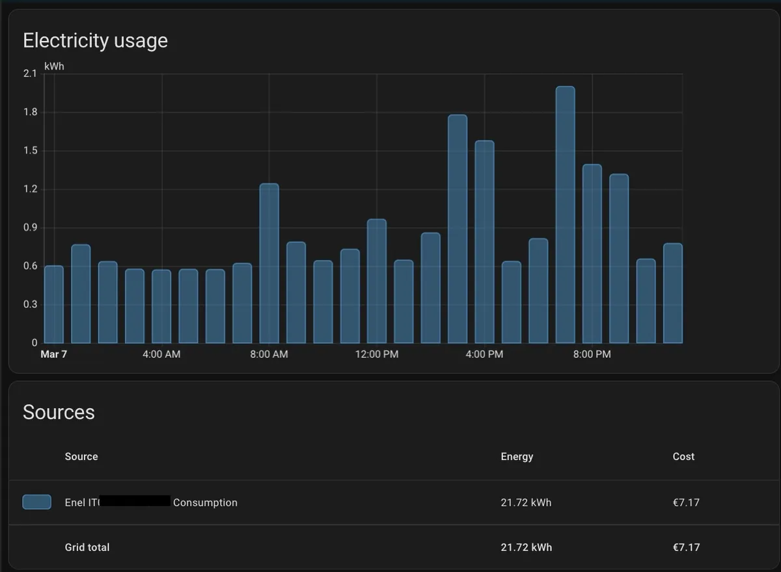Click the 4:00 AM axis label

pos(161,354)
